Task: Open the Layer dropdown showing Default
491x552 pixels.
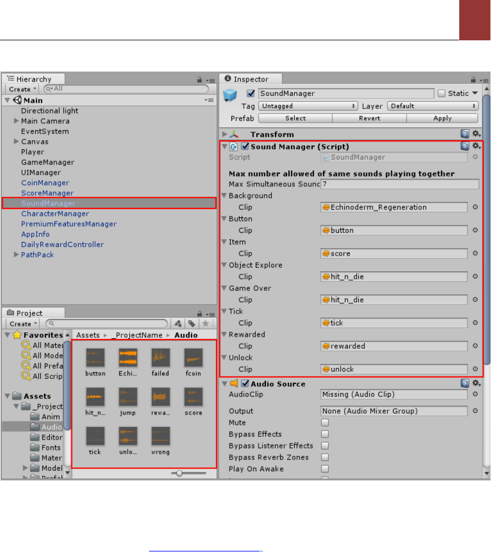Action: [x=433, y=106]
